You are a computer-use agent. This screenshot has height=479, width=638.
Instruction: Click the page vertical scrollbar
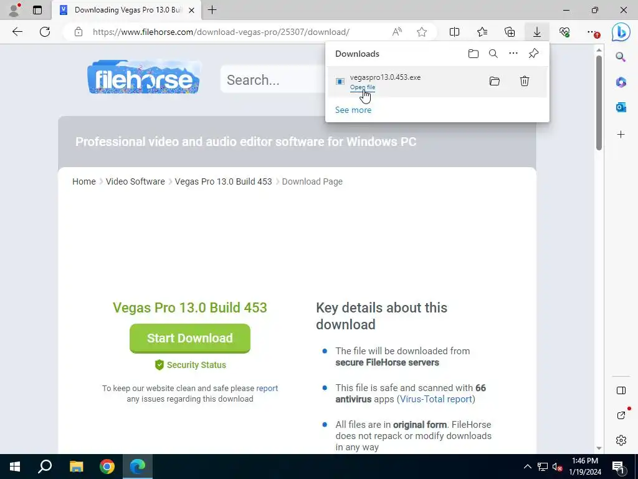coord(599,102)
